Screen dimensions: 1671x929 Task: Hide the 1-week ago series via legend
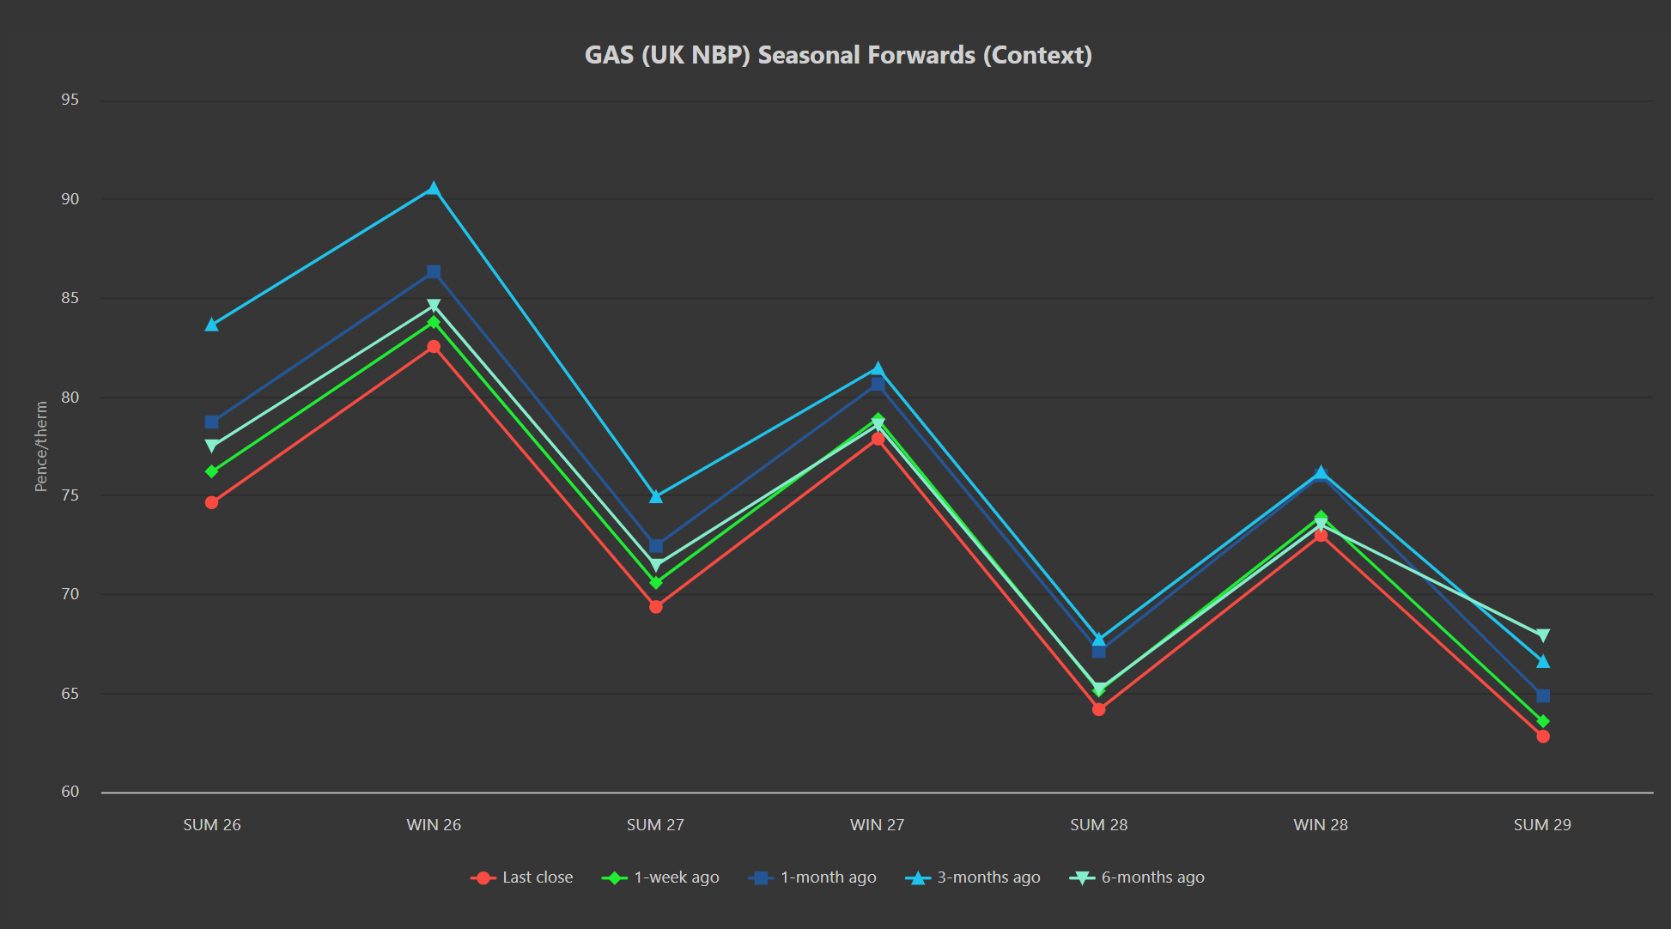click(676, 877)
